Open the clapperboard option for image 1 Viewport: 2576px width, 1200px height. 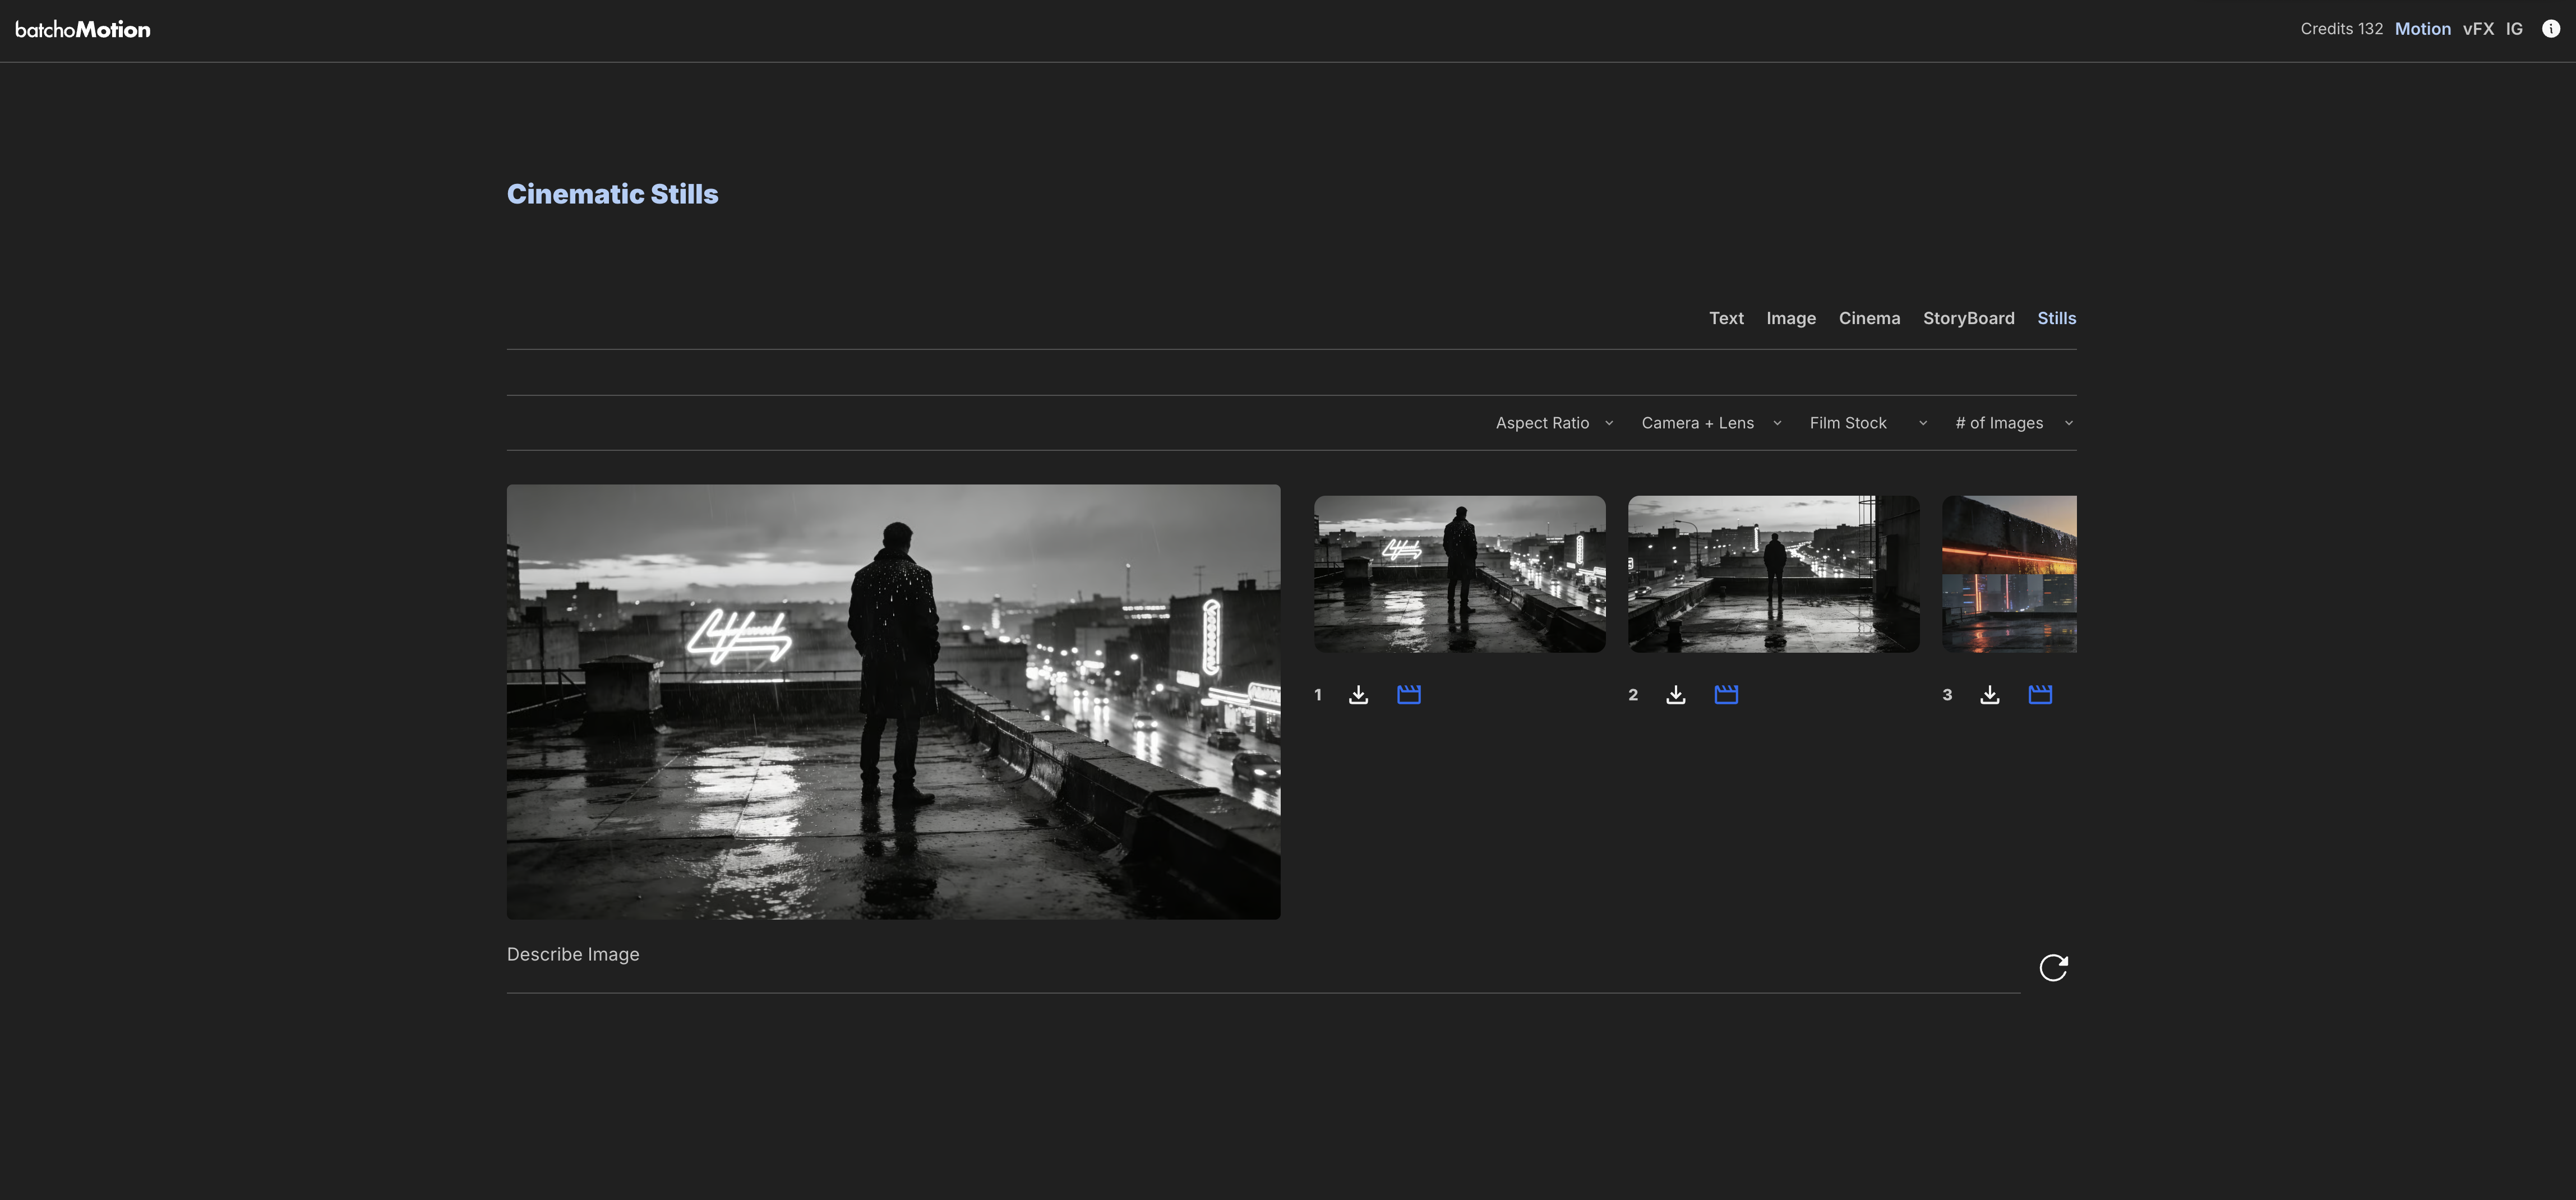point(1409,693)
